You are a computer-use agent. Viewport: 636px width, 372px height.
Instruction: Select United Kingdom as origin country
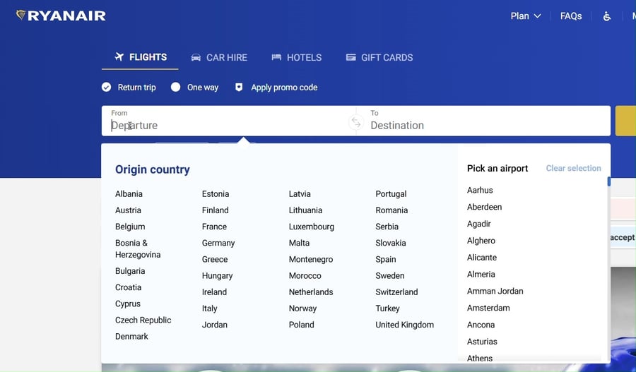coord(404,325)
